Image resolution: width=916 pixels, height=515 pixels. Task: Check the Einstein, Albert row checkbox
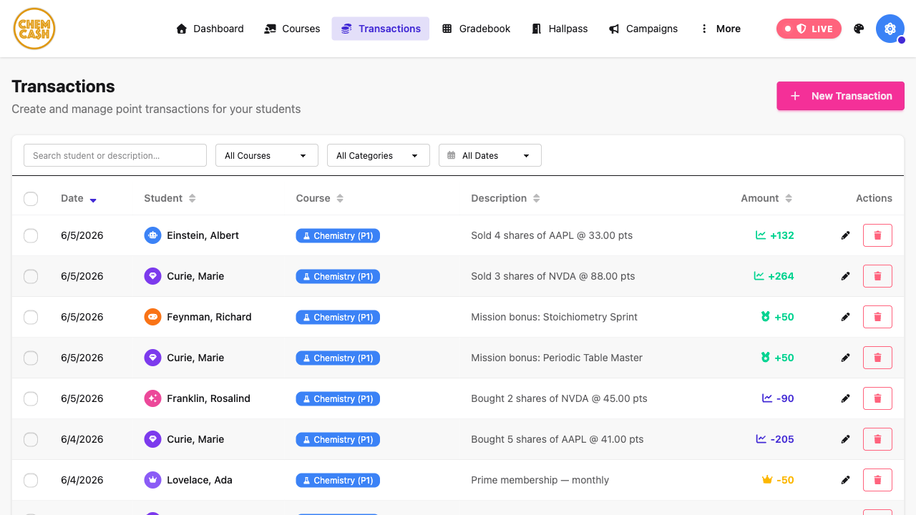click(31, 235)
